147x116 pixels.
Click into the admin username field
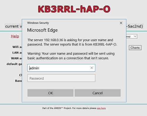click(x=61, y=68)
